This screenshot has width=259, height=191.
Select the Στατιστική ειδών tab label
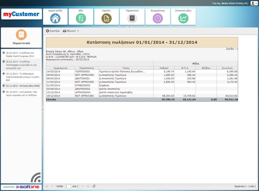[x=183, y=11]
